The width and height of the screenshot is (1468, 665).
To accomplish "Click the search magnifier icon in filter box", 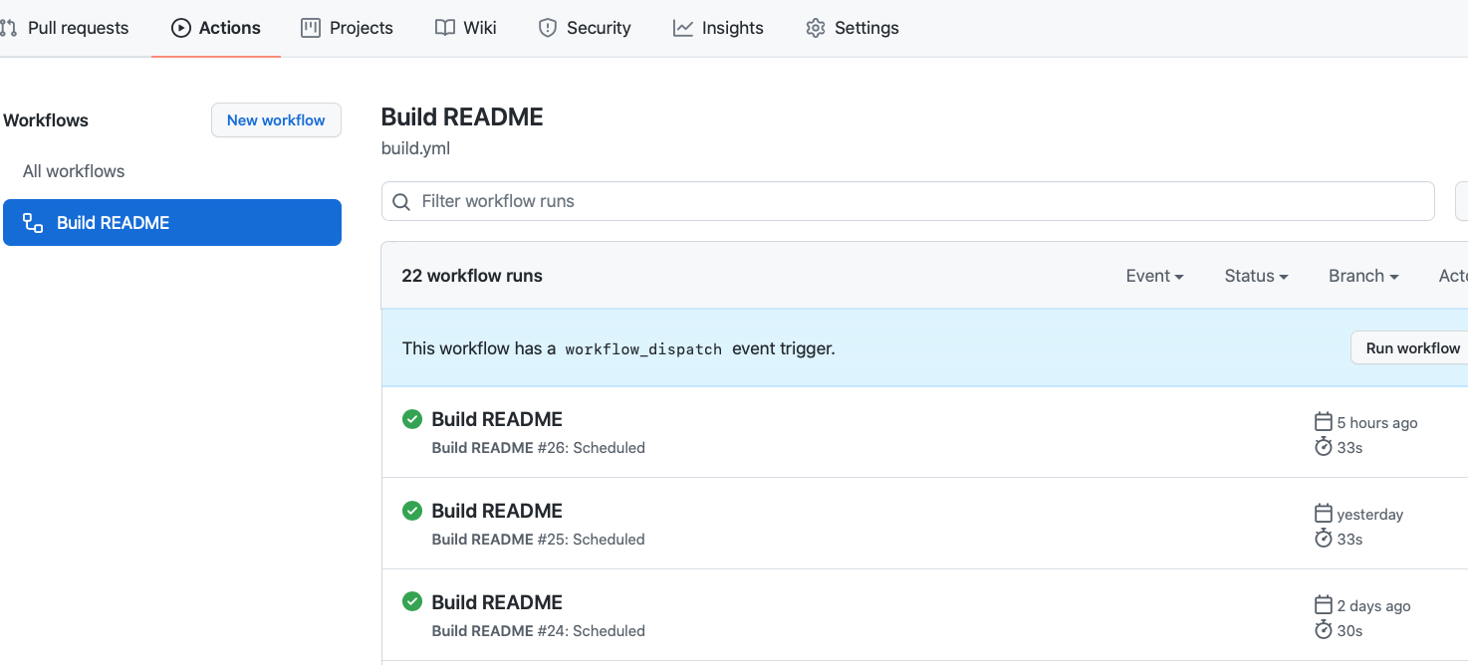I will pos(401,202).
